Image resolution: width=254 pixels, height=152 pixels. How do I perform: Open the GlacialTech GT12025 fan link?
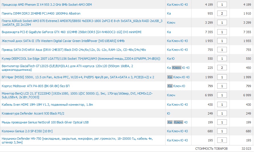point(67,68)
